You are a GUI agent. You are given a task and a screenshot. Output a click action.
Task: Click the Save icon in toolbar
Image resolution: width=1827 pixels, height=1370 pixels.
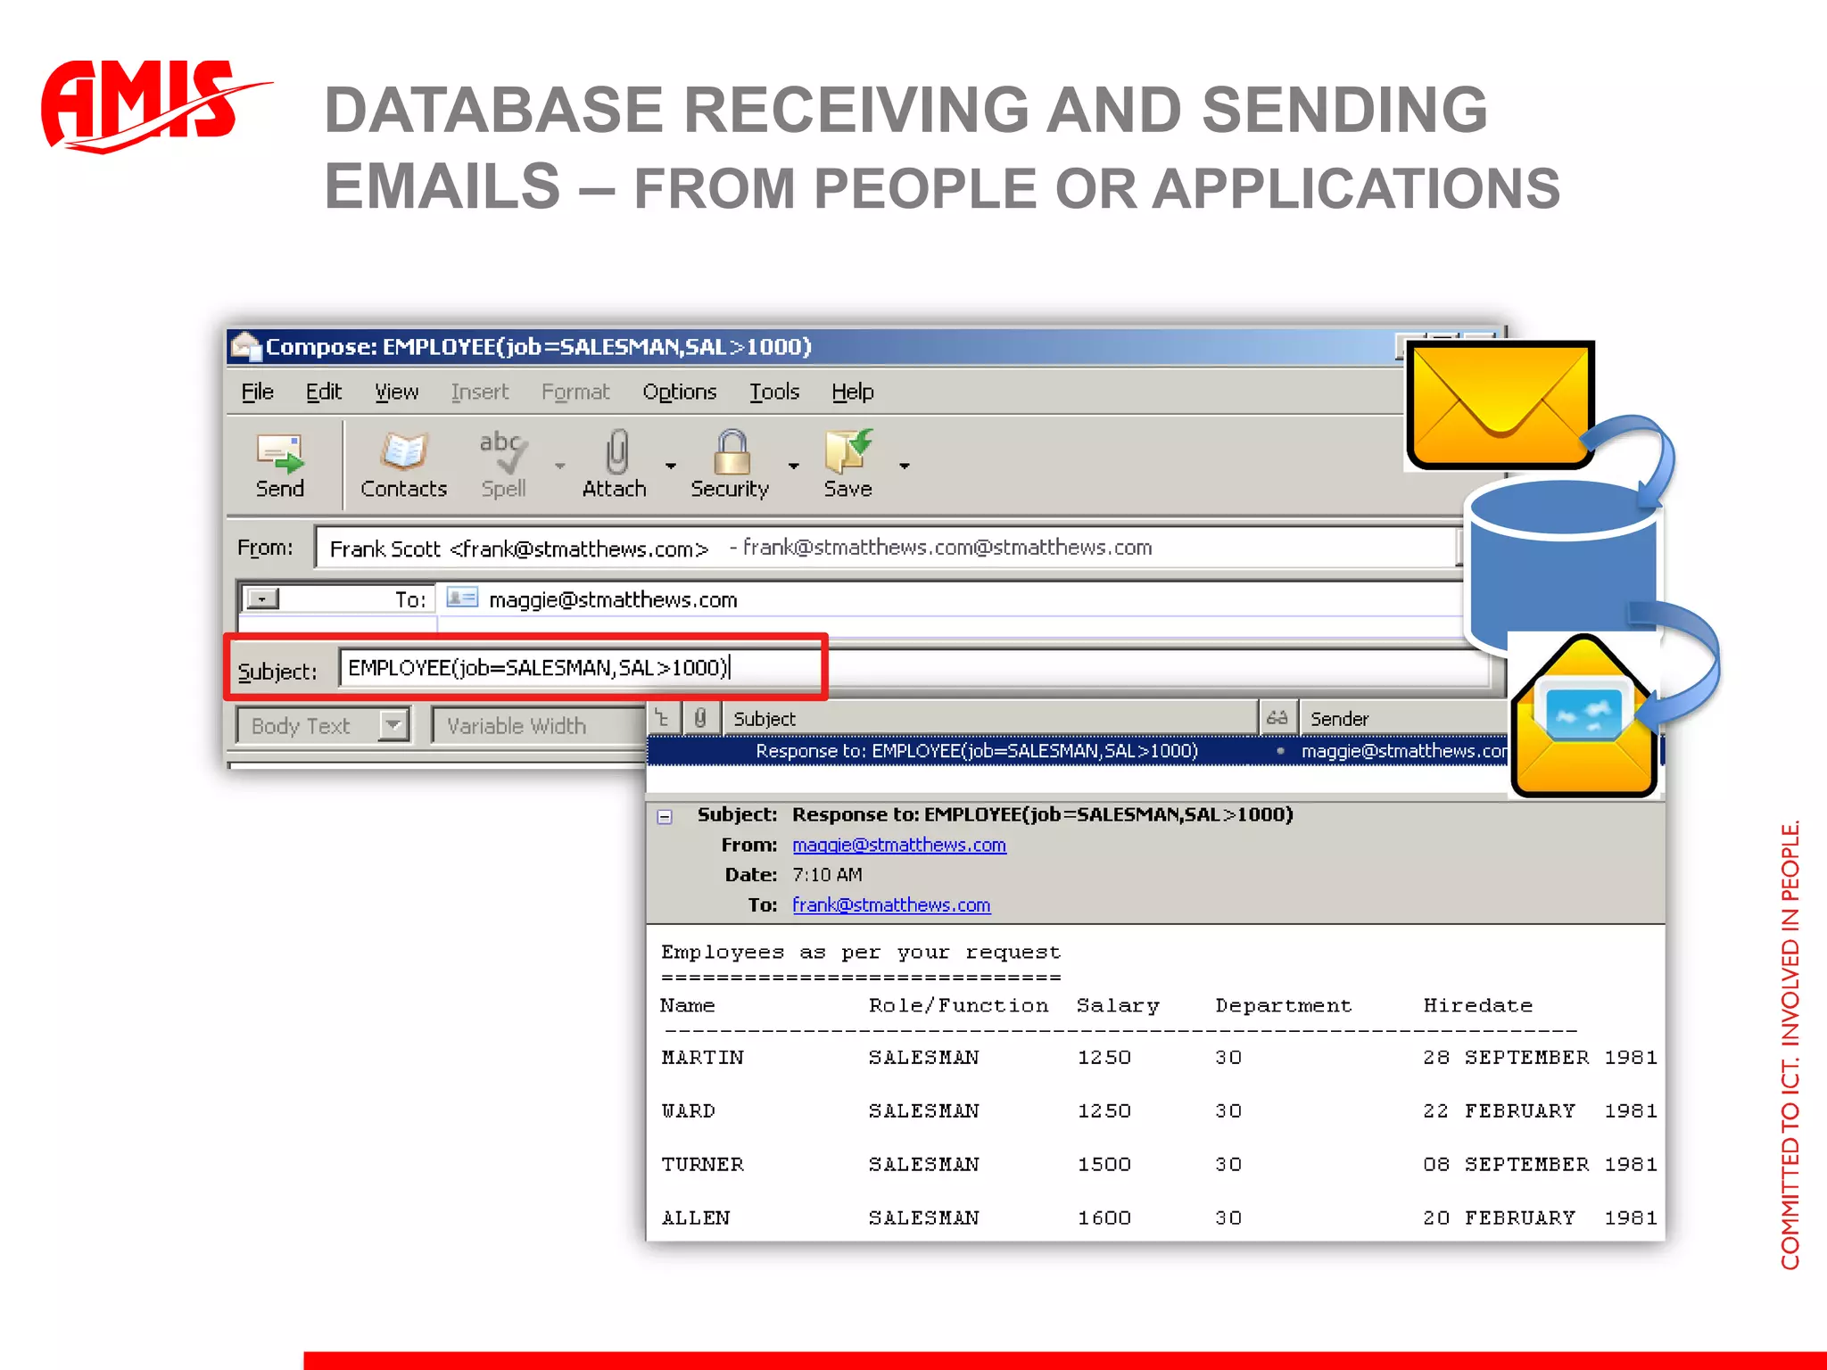pyautogui.click(x=848, y=451)
